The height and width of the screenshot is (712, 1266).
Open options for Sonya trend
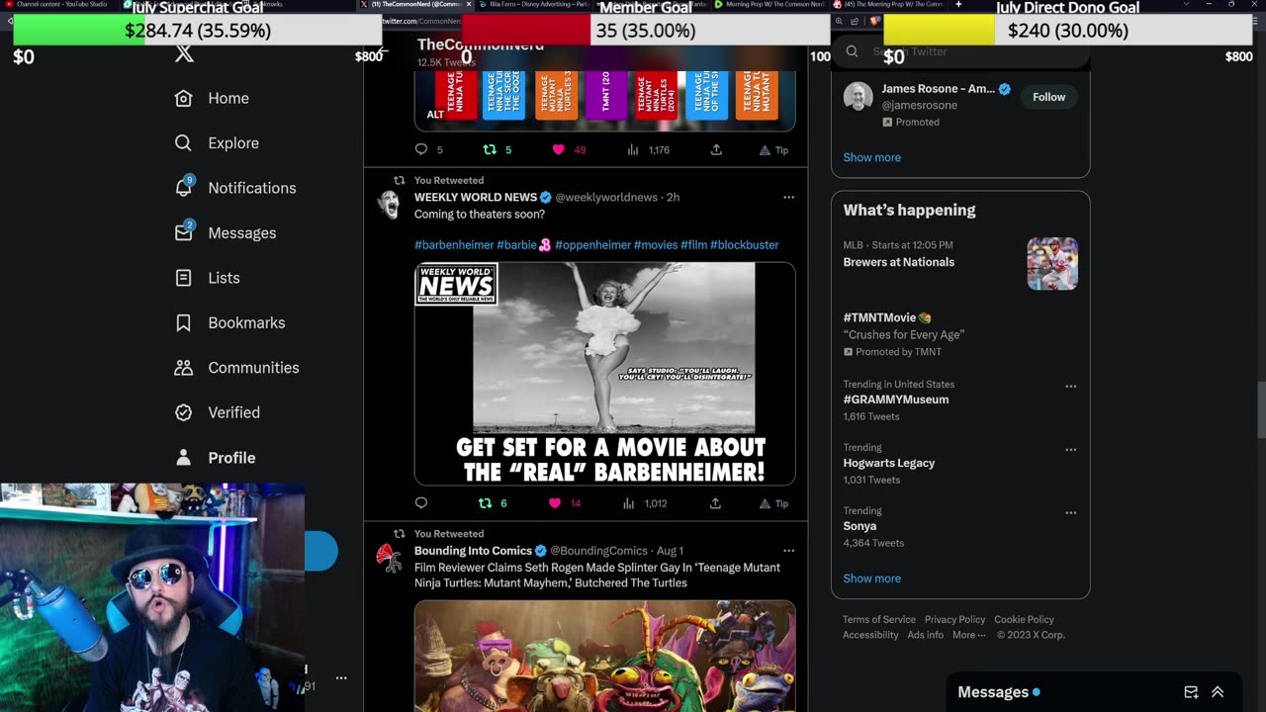coord(1070,513)
